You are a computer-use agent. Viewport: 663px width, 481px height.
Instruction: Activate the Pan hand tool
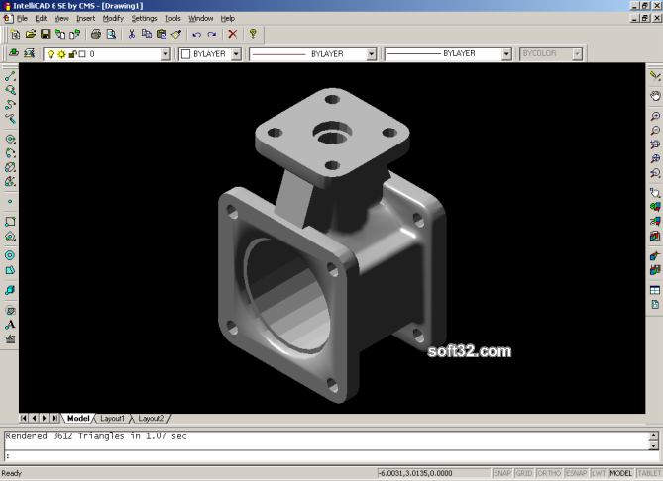point(655,96)
